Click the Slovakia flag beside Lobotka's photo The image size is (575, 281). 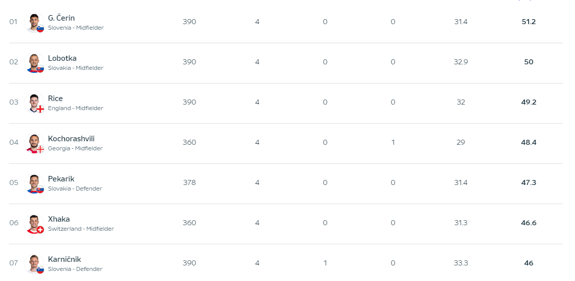40,69
